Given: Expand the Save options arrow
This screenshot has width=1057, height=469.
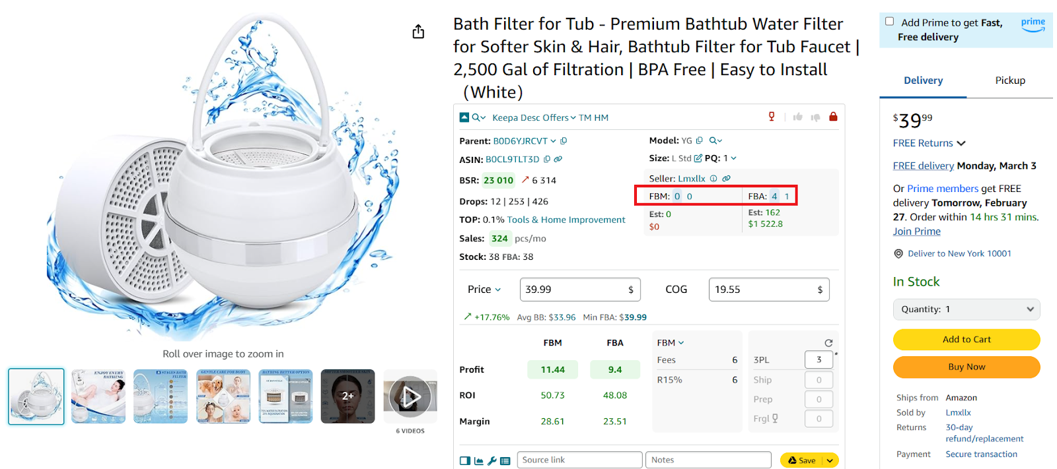Looking at the screenshot, I should pos(830,460).
